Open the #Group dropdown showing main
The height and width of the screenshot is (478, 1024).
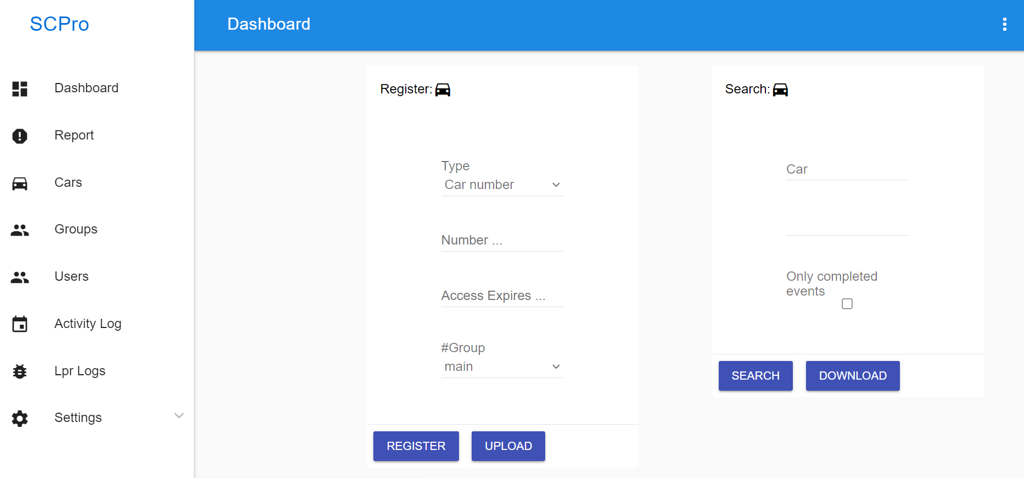tap(502, 366)
